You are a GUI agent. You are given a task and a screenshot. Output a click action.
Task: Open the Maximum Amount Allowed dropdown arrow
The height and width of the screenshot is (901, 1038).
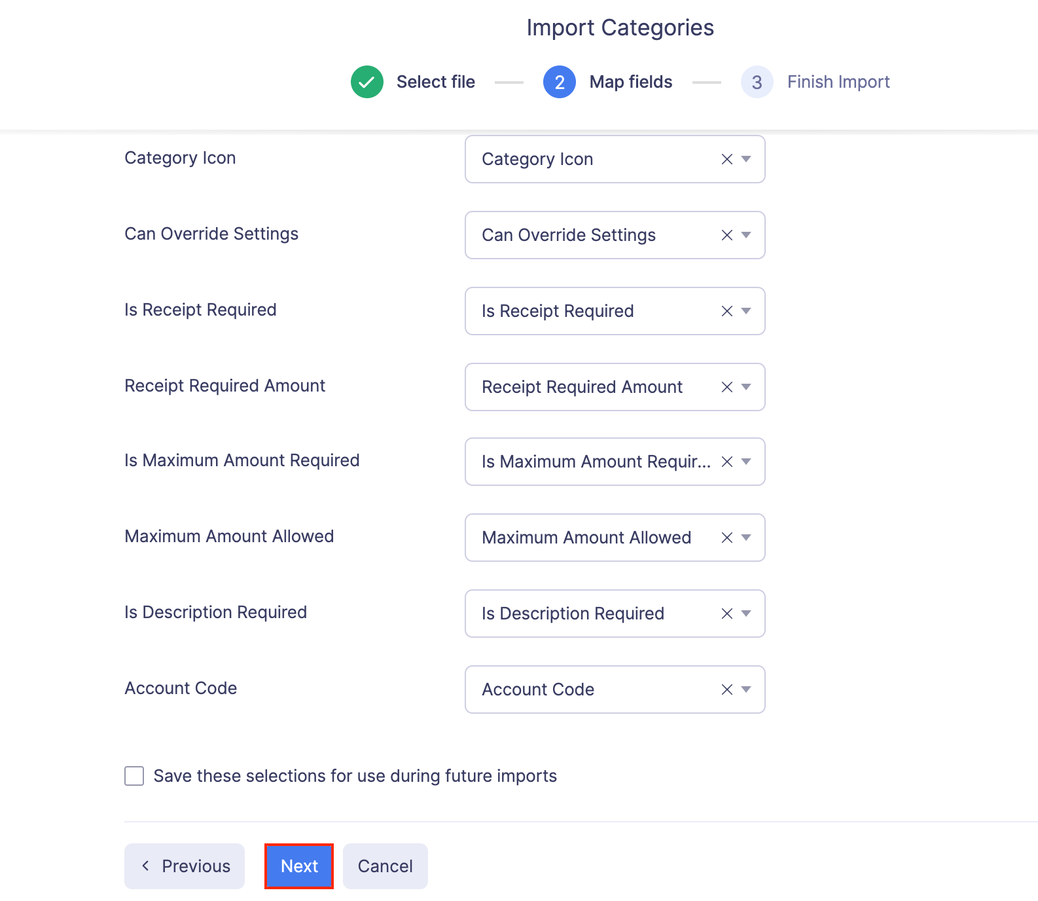tap(746, 538)
